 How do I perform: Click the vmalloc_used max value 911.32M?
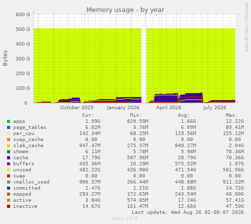pos(233,182)
